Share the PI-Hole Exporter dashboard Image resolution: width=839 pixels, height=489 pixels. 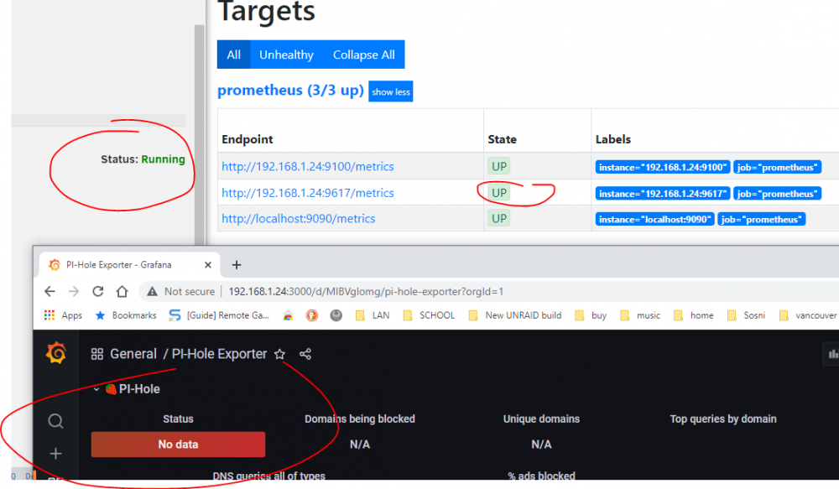click(x=305, y=354)
